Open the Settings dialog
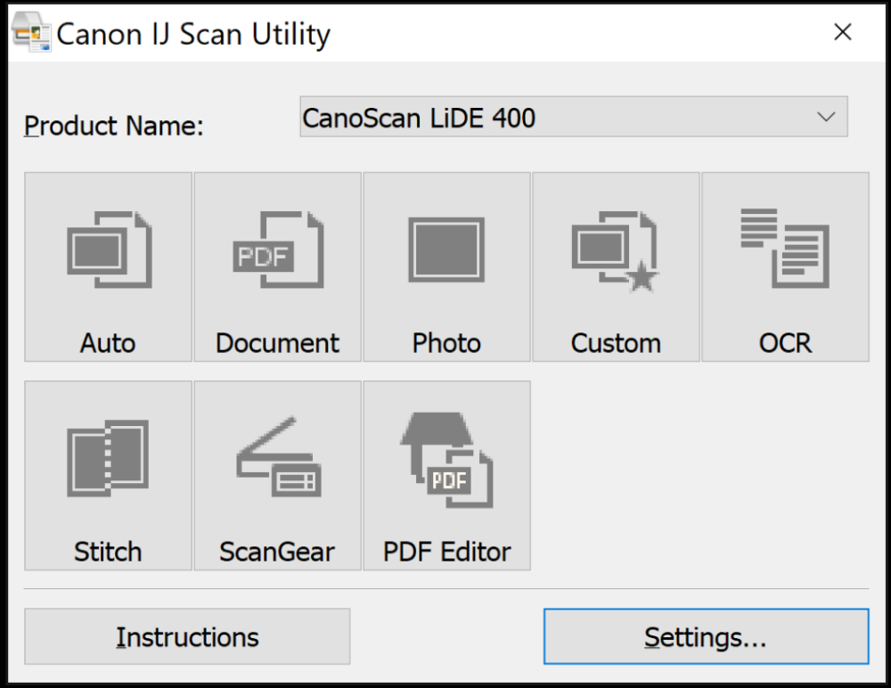The image size is (891, 688). tap(706, 637)
